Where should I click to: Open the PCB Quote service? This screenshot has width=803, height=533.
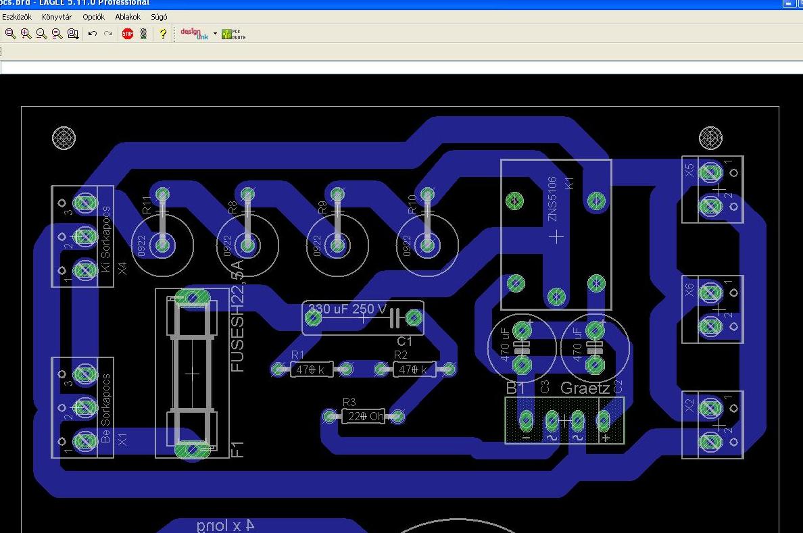click(234, 33)
